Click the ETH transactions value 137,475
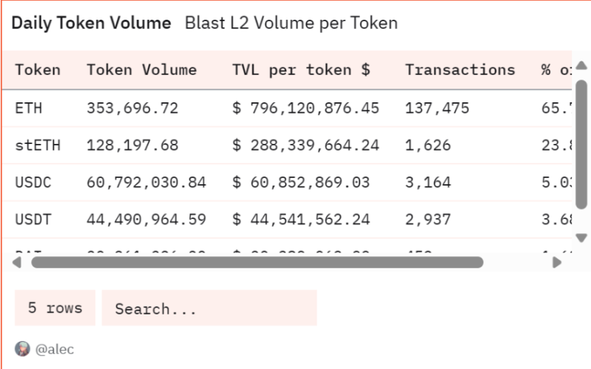The width and height of the screenshot is (591, 369). click(437, 108)
